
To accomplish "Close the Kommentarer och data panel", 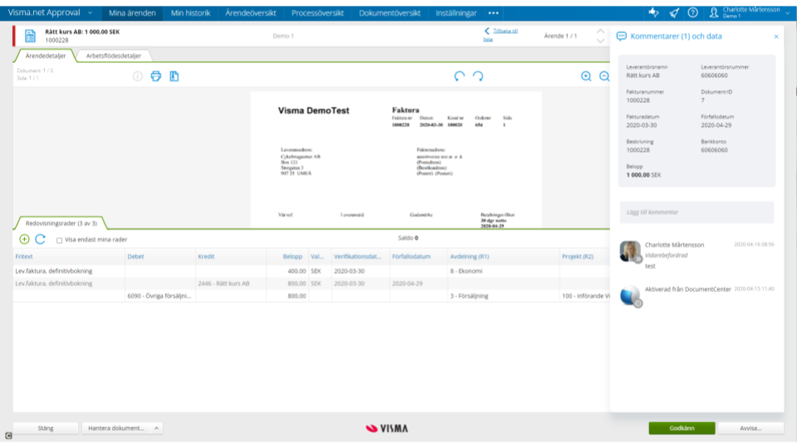I will [776, 37].
